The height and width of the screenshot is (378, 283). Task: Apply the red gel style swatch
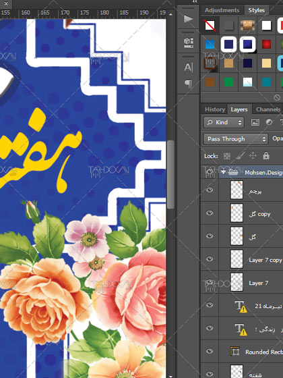pos(266,45)
